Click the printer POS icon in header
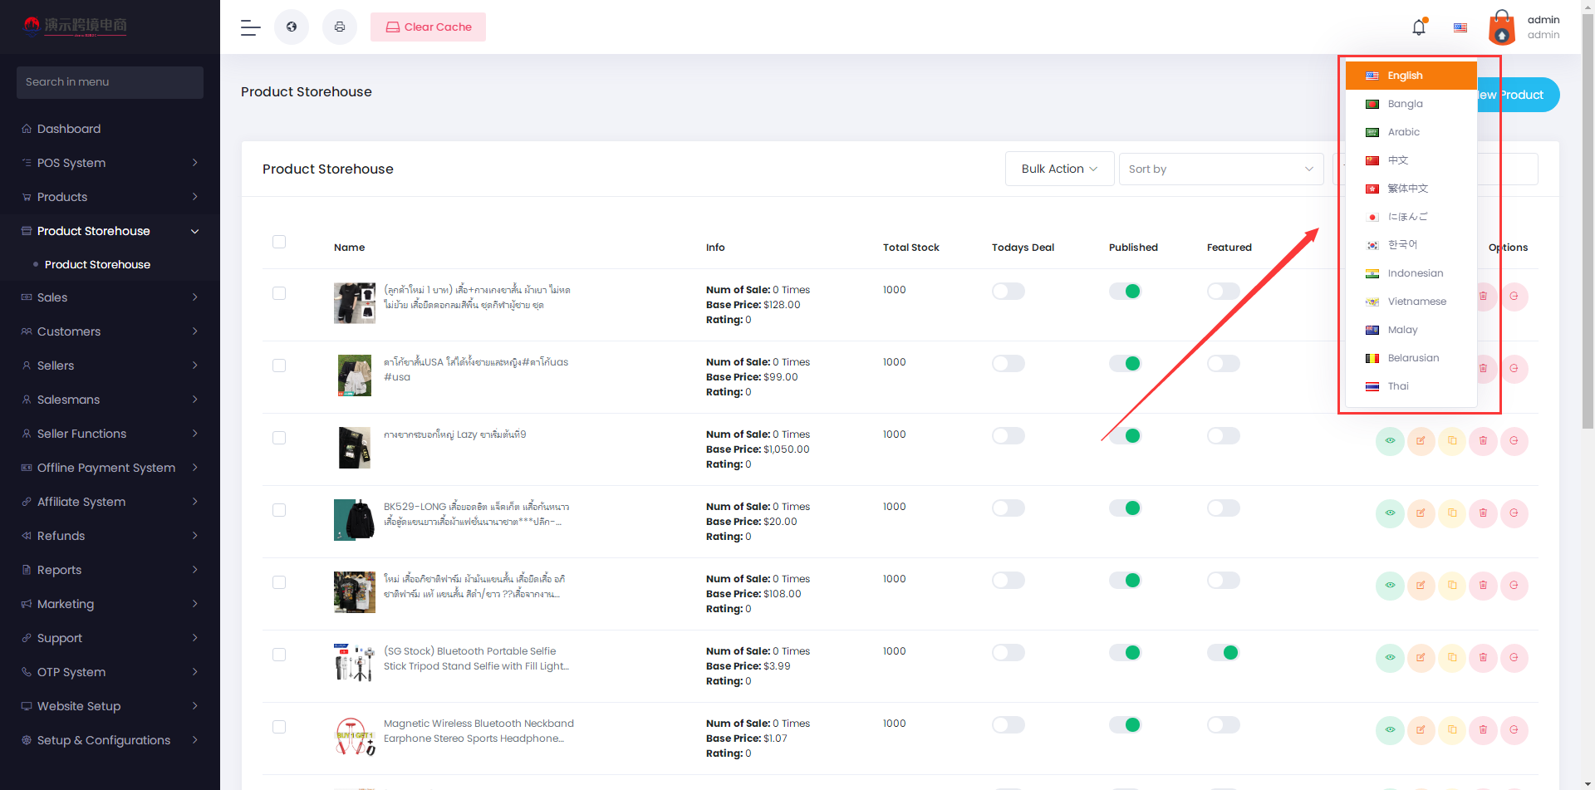 point(340,27)
